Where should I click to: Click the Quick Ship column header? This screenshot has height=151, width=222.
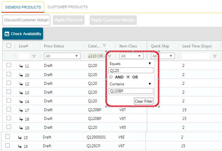160,46
